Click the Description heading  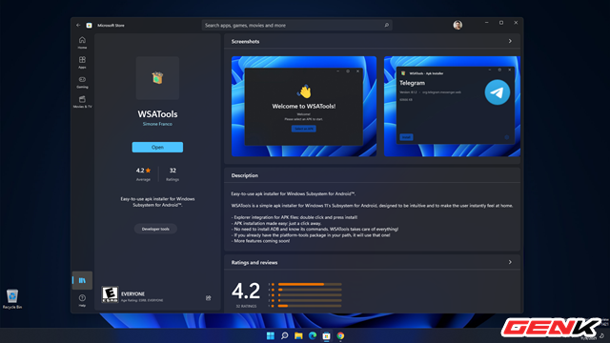[x=245, y=175]
